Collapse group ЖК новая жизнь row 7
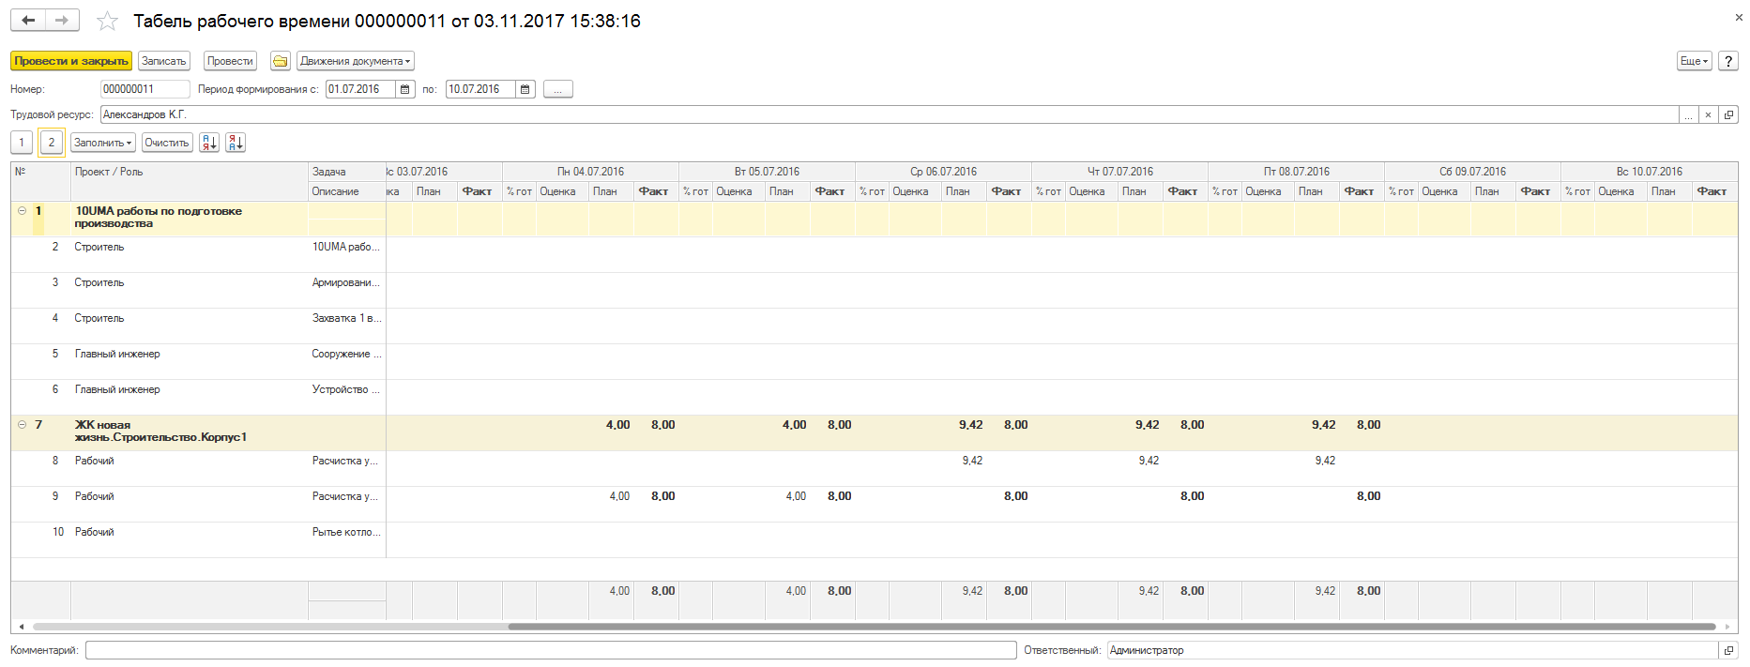This screenshot has height=667, width=1750. 22,425
